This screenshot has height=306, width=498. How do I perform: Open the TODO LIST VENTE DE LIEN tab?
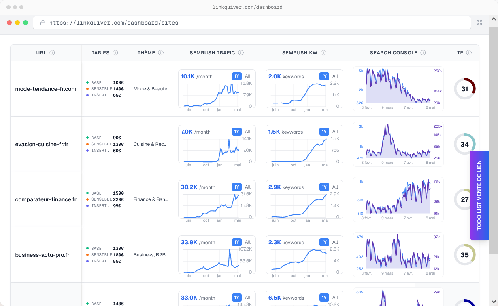click(x=479, y=195)
